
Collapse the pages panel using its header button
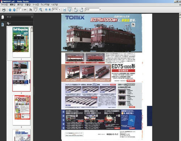coord(32,17)
